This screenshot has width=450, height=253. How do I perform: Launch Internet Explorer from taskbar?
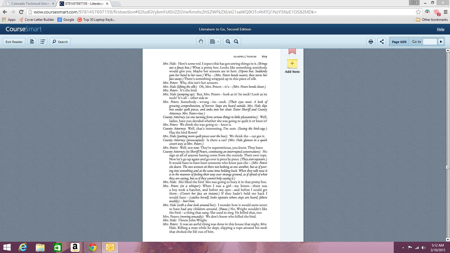[x=23, y=247]
